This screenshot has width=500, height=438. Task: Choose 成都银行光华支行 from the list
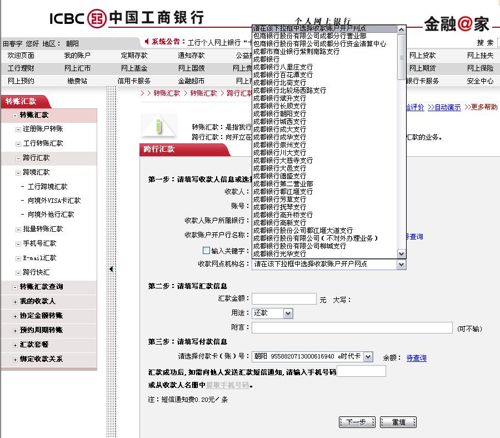pyautogui.click(x=324, y=253)
